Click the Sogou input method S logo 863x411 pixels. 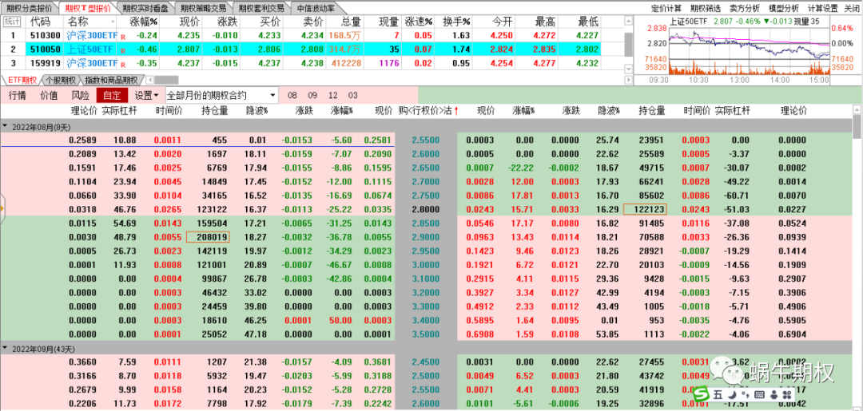(702, 395)
